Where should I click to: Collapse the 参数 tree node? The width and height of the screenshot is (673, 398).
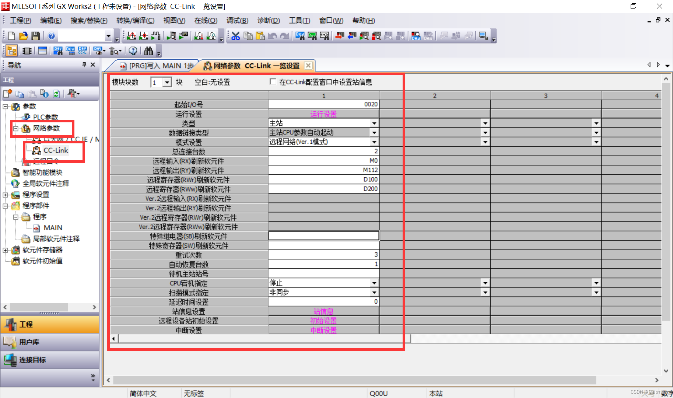pyautogui.click(x=6, y=107)
